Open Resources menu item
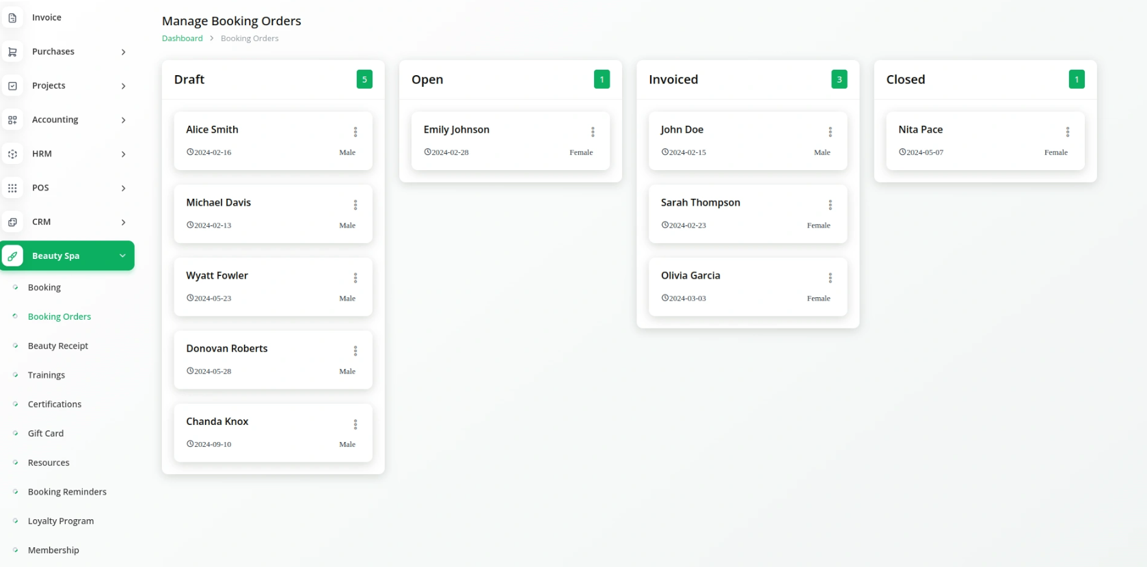Viewport: 1147px width, 567px height. 49,463
